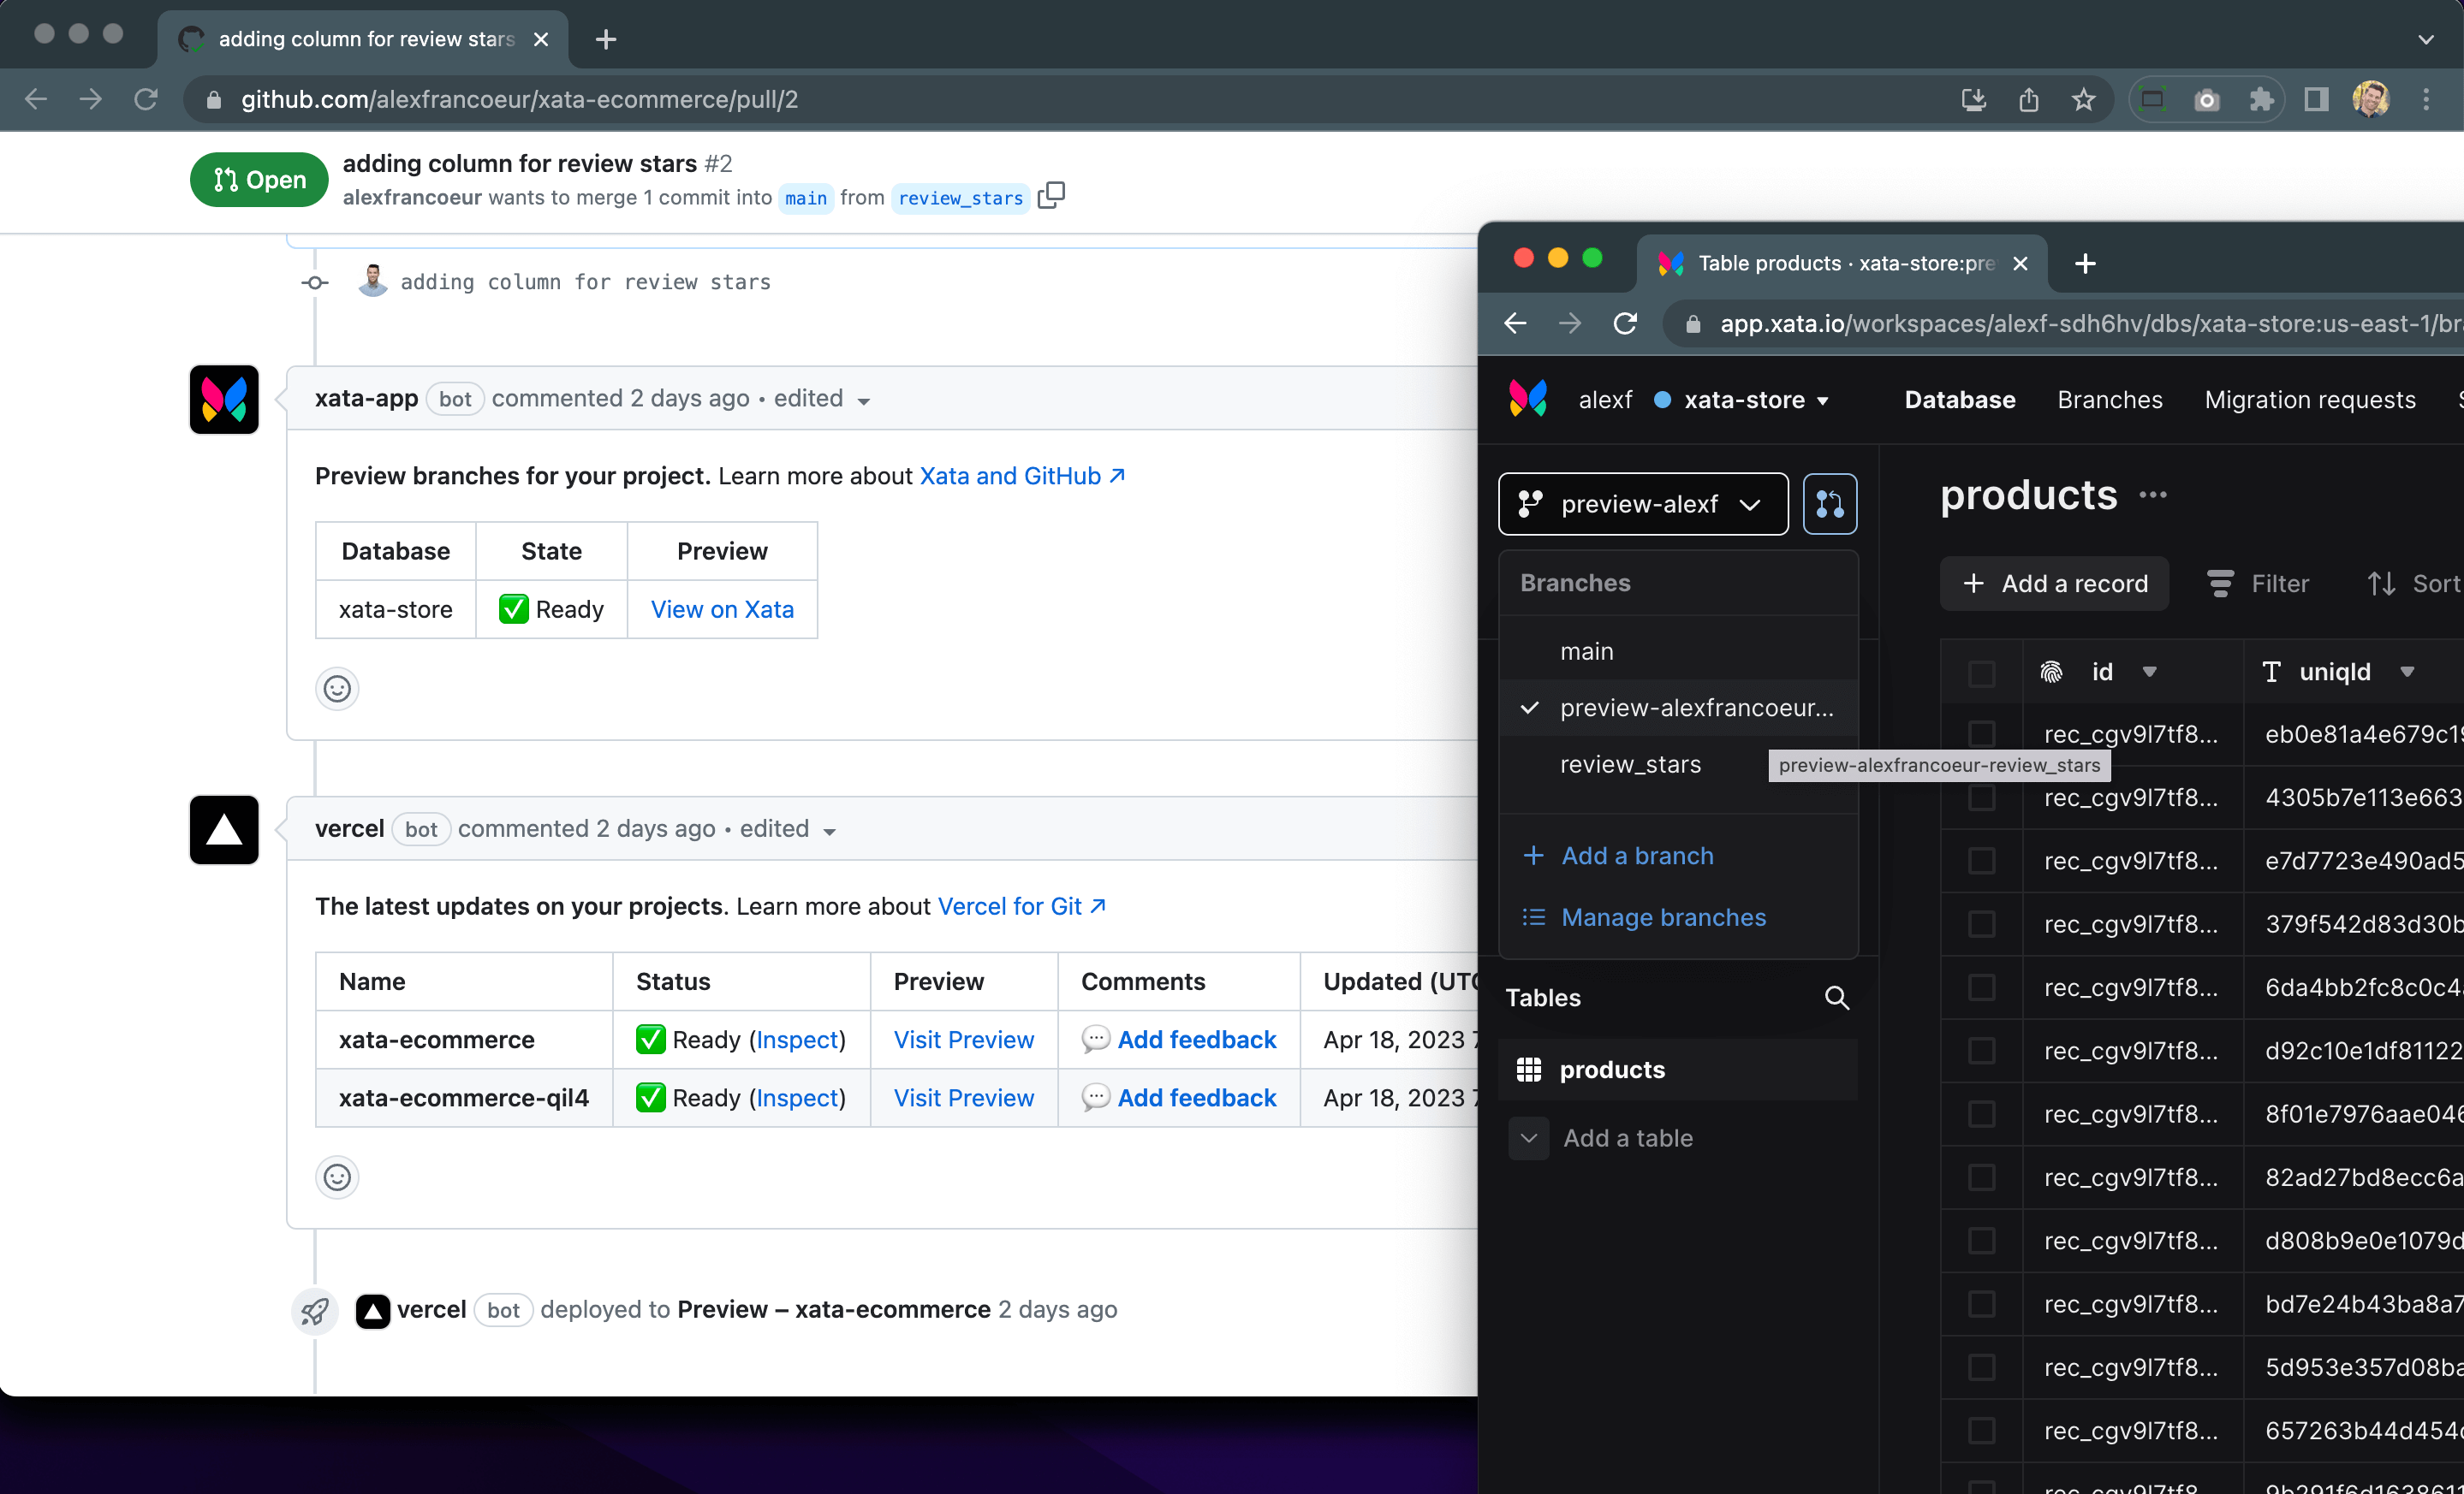Open the extensions puzzle icon in Chrome
Screen dimensions: 2464x1494
(2261, 100)
